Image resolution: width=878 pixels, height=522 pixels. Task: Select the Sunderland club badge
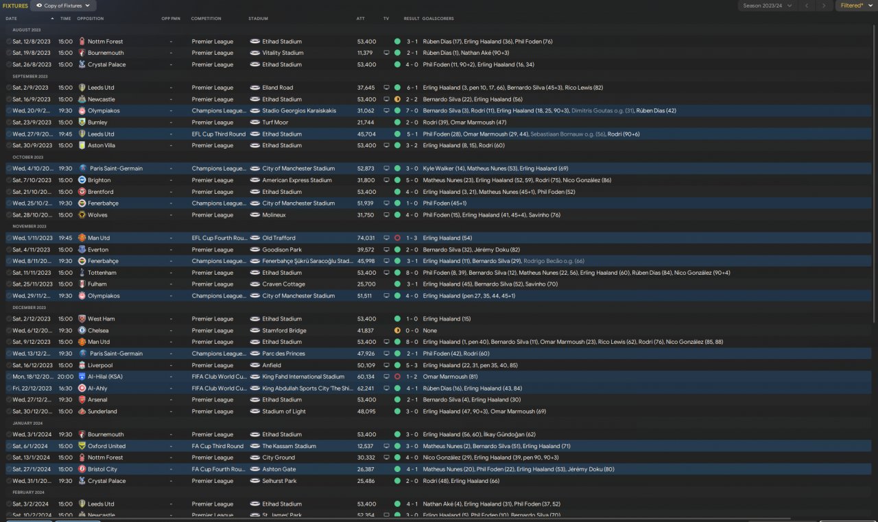[x=82, y=412]
